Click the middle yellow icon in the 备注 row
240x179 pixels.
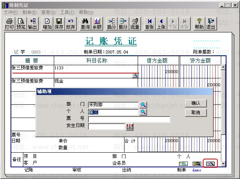(x=197, y=164)
